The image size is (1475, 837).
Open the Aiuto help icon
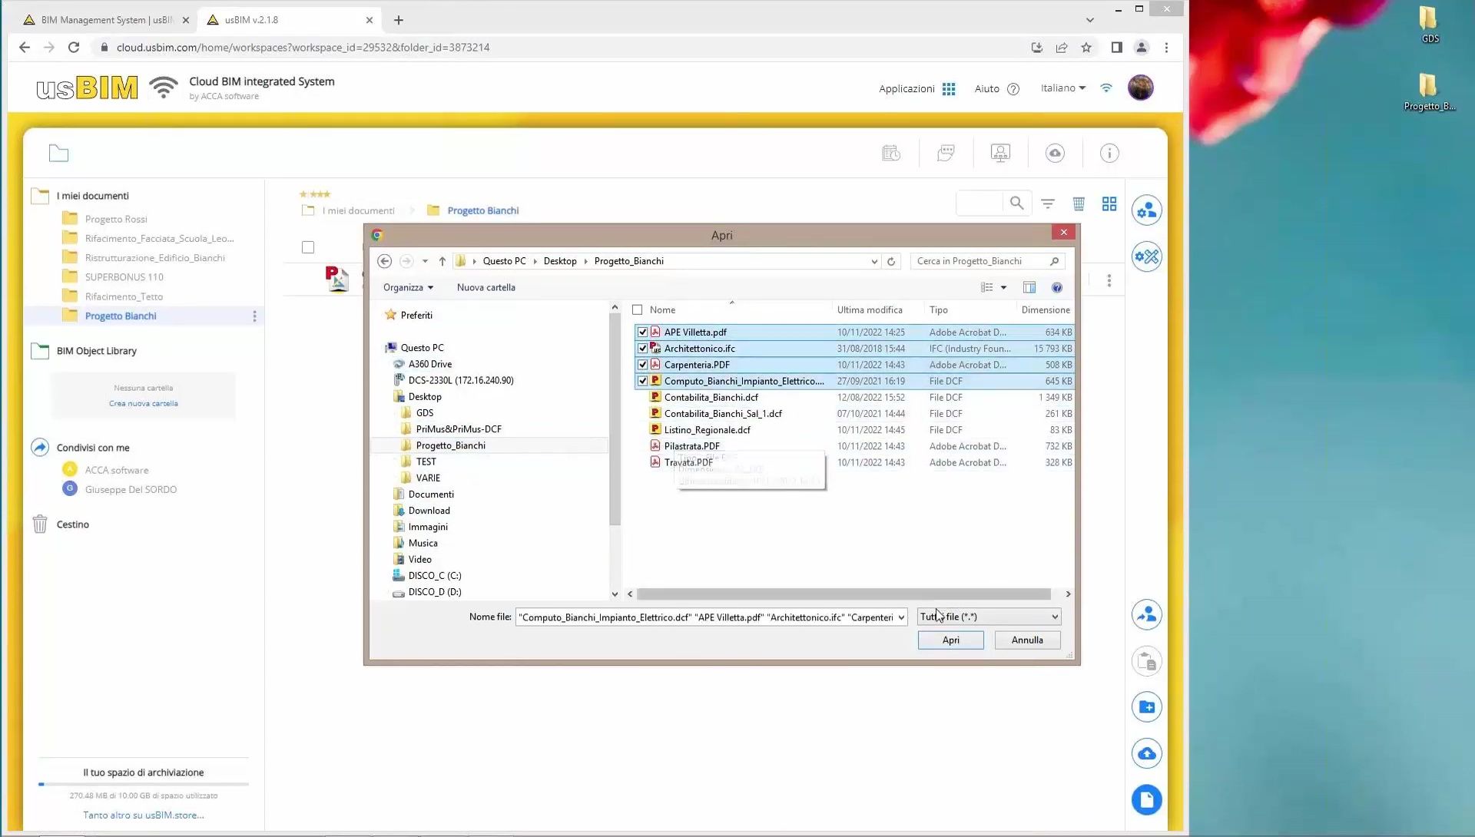(1013, 89)
